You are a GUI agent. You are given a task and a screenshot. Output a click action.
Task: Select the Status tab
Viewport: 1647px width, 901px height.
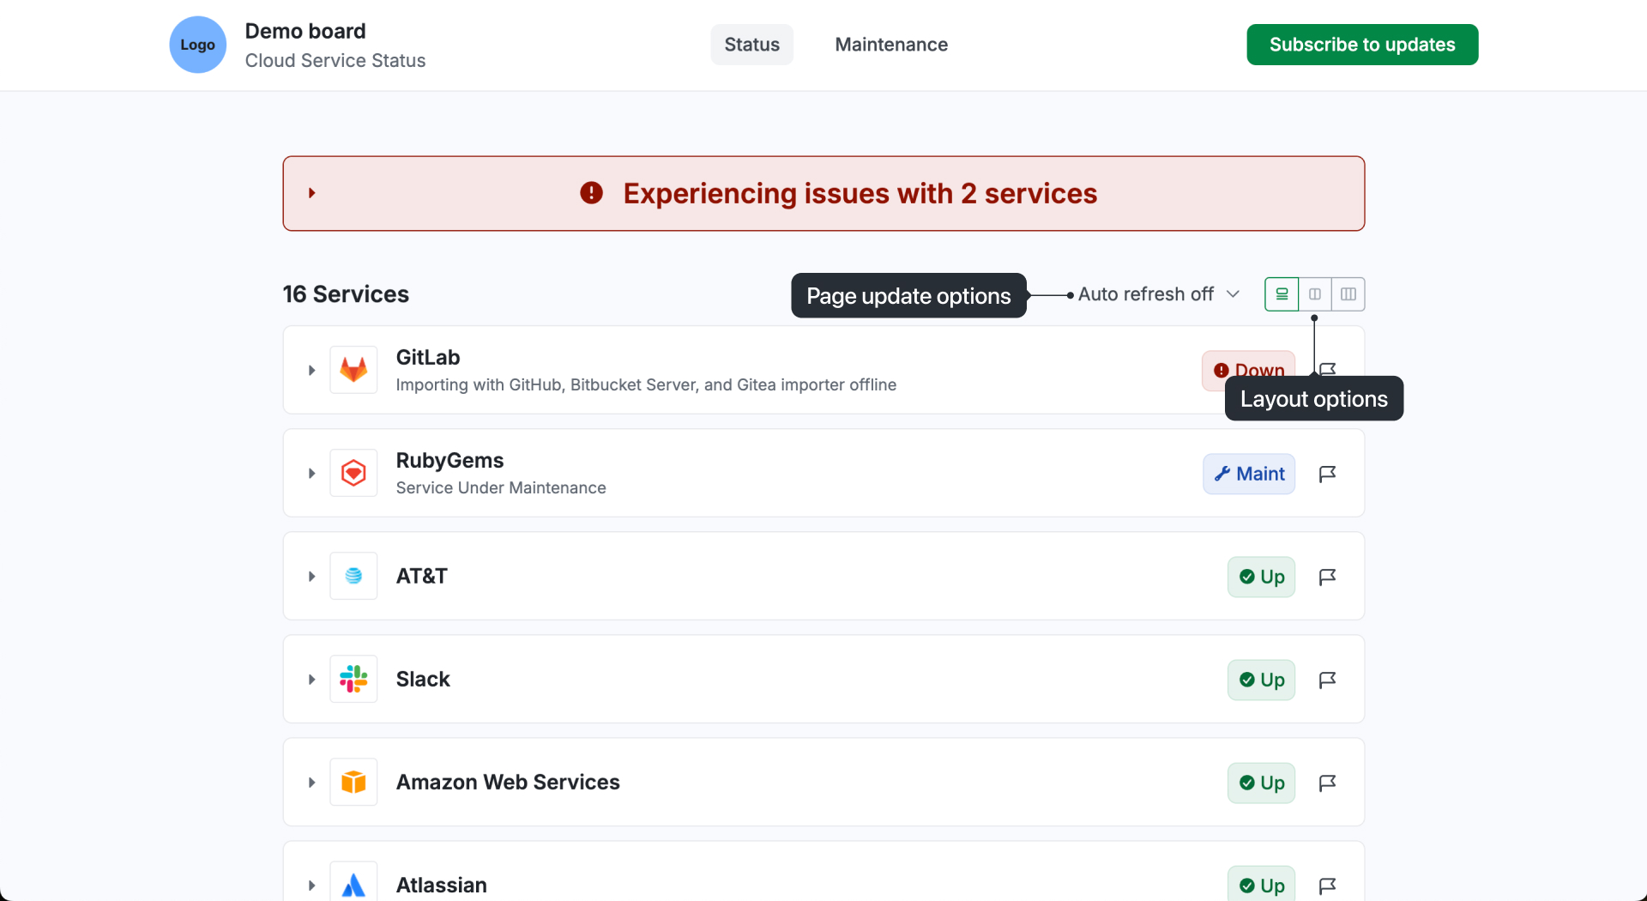[752, 45]
